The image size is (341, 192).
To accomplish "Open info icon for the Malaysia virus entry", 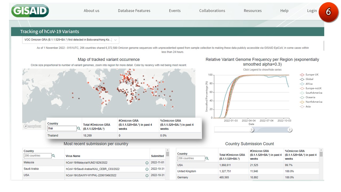I will click(x=147, y=163).
